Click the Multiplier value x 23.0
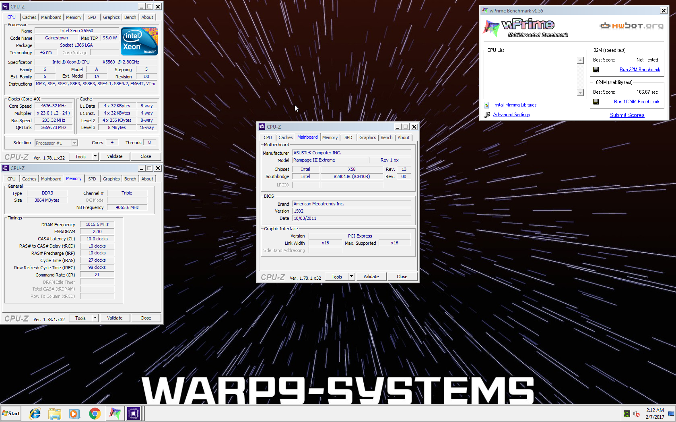 [54, 113]
